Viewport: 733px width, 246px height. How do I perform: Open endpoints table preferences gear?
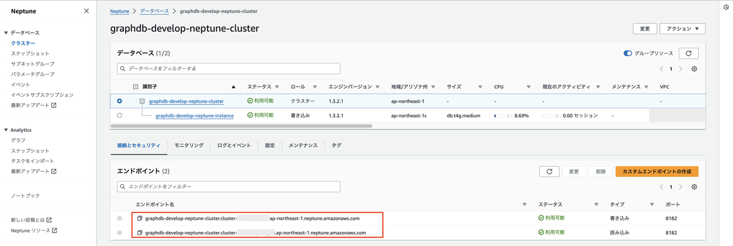click(694, 187)
